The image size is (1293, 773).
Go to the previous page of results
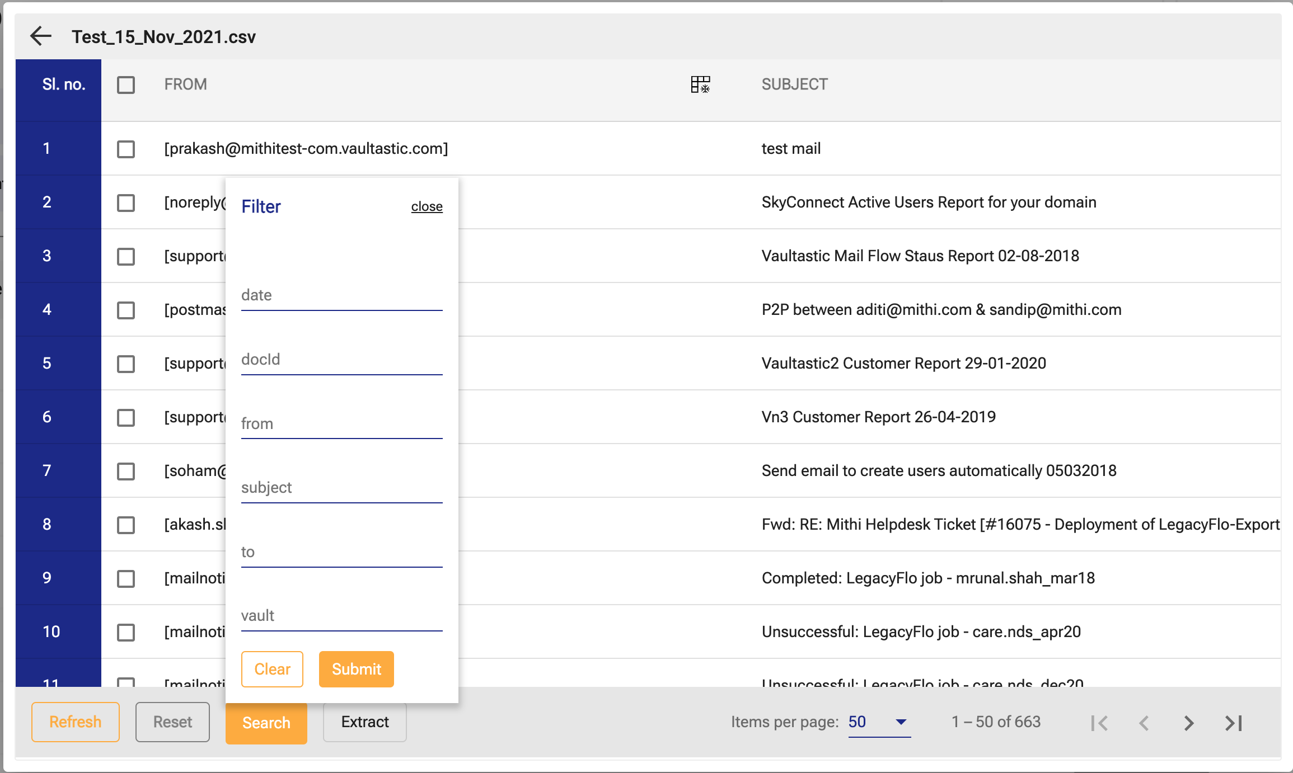point(1144,723)
